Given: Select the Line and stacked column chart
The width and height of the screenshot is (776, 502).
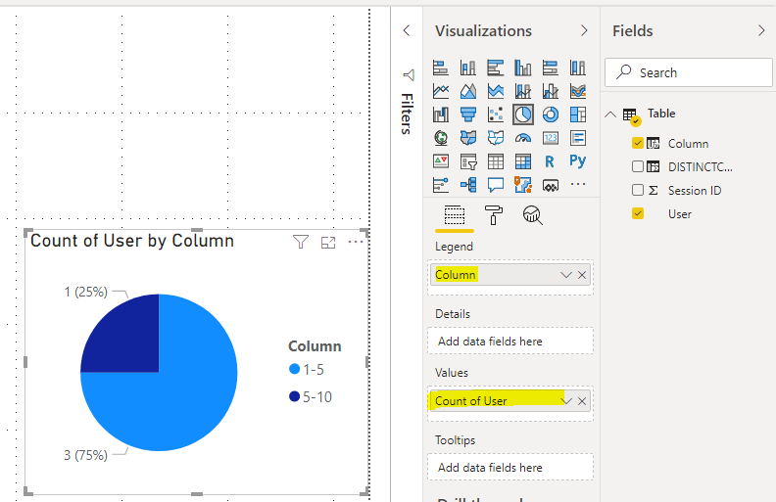Looking at the screenshot, I should pos(523,91).
